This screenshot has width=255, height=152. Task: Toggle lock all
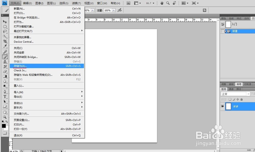click(241, 99)
